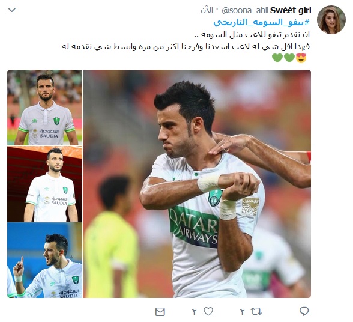Open the tweet timestamp link
This screenshot has width=353, height=322.
coord(207,10)
